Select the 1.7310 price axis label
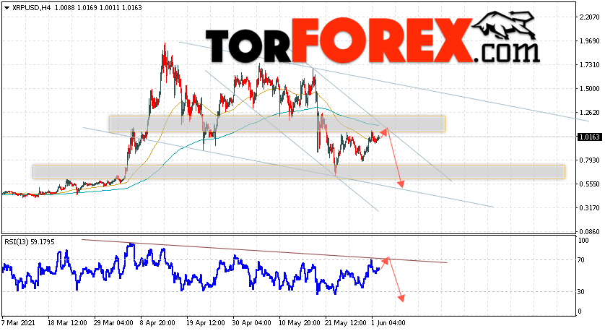 [x=590, y=65]
